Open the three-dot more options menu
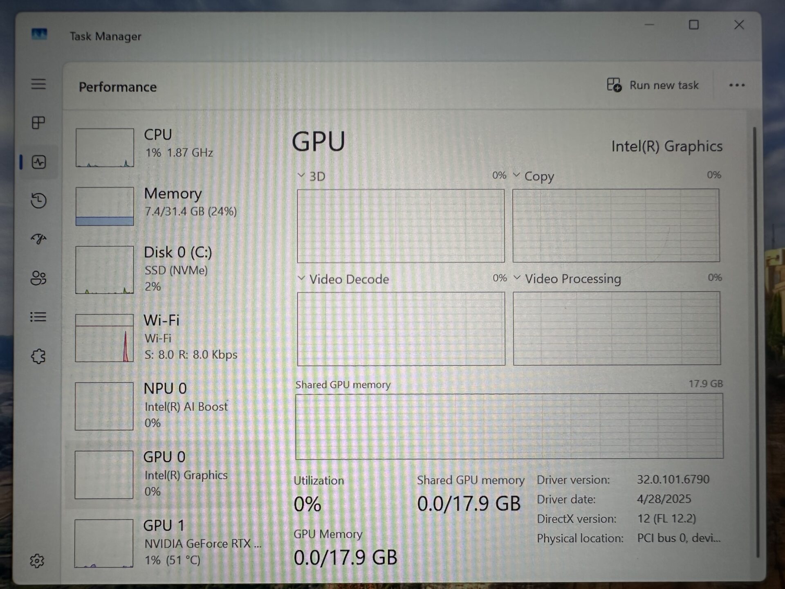The image size is (785, 589). [737, 85]
